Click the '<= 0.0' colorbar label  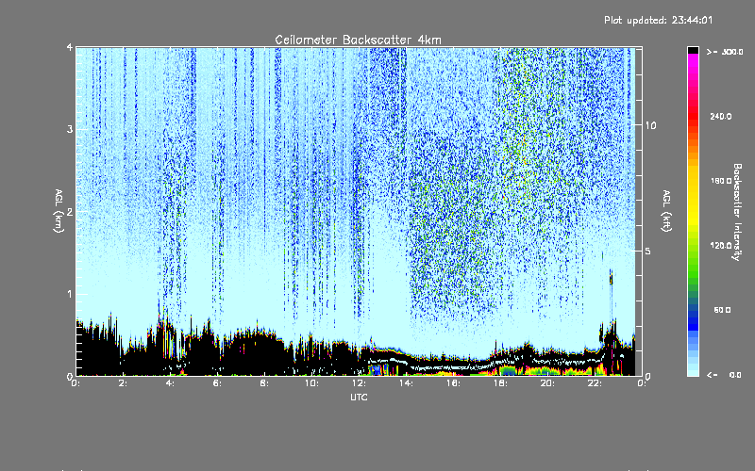[724, 374]
